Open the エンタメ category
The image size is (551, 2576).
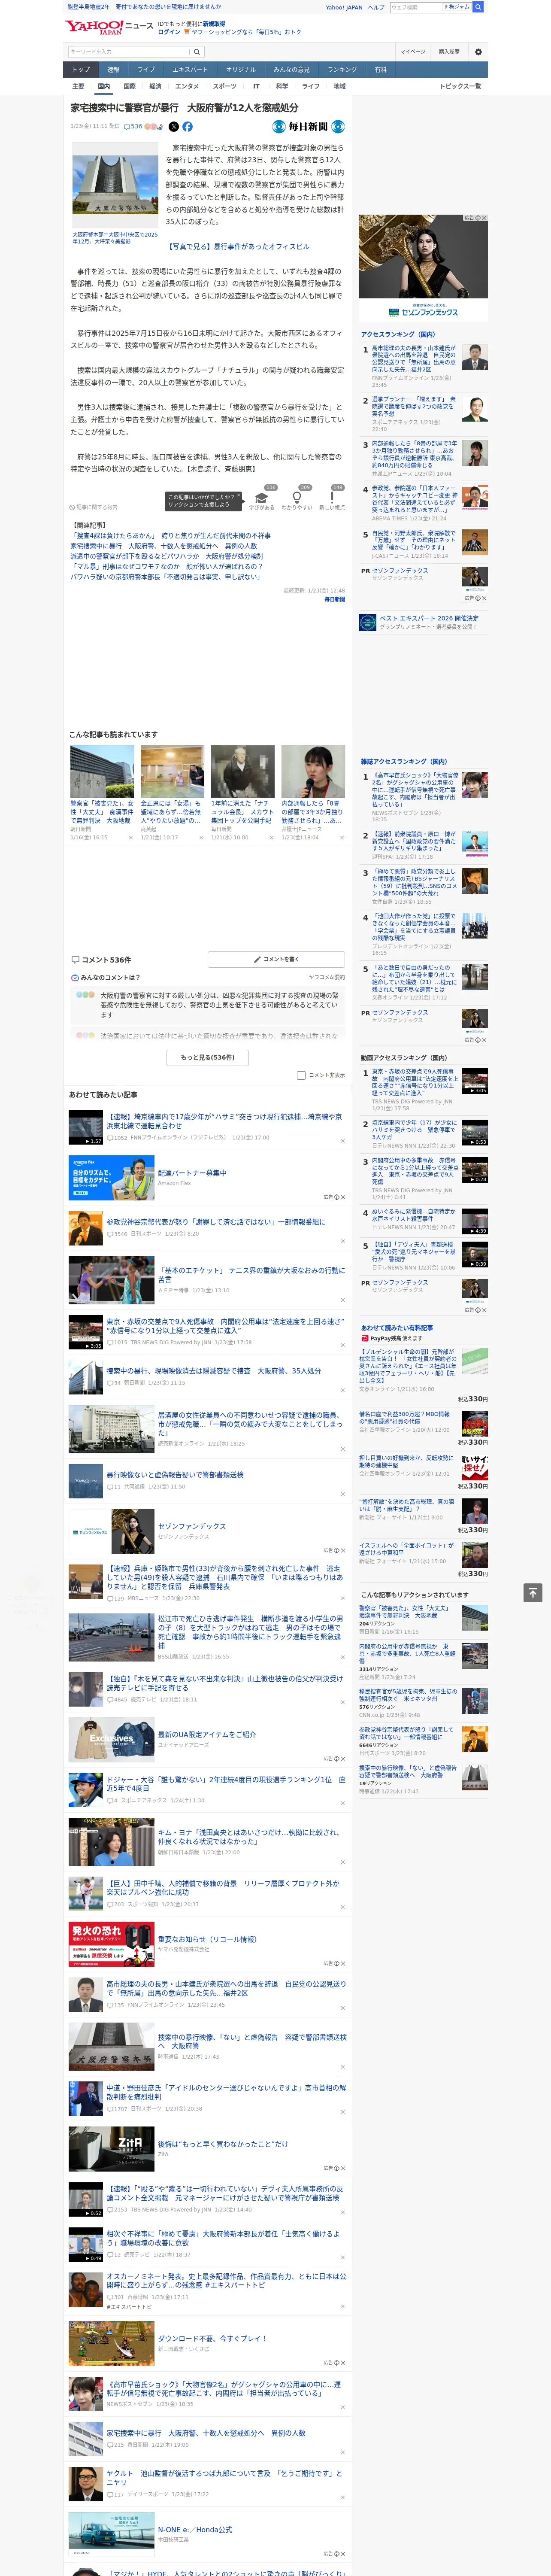[x=187, y=86]
